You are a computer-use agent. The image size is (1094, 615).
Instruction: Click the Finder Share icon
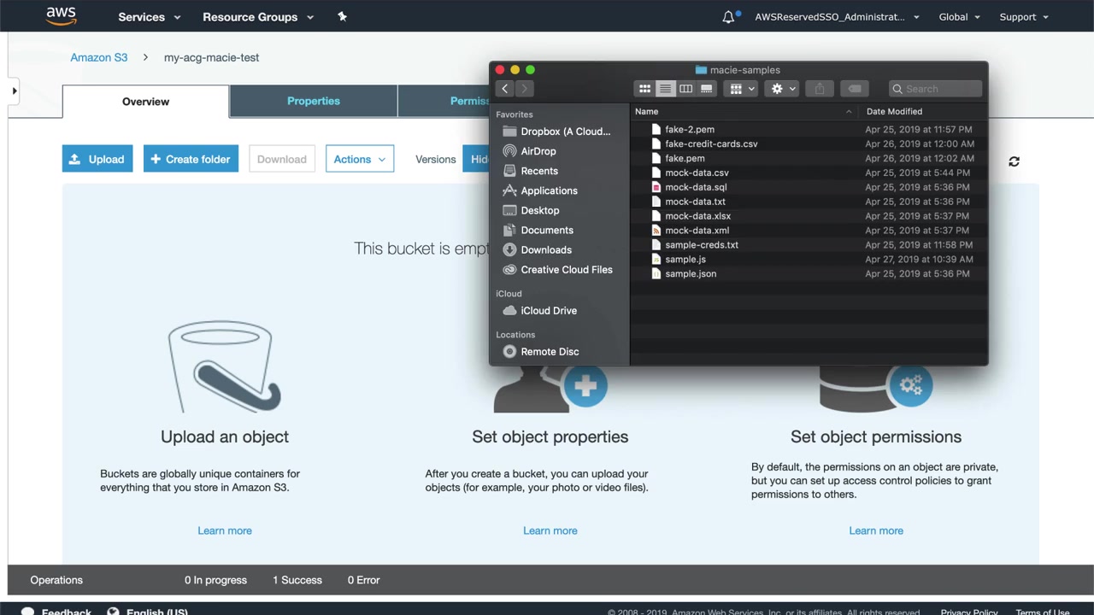coord(820,89)
